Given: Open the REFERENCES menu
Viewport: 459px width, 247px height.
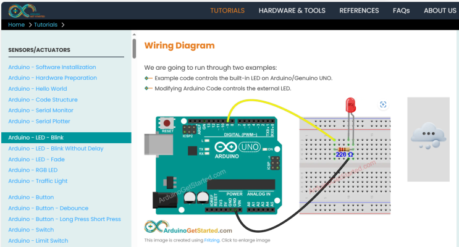Looking at the screenshot, I should click(x=359, y=10).
